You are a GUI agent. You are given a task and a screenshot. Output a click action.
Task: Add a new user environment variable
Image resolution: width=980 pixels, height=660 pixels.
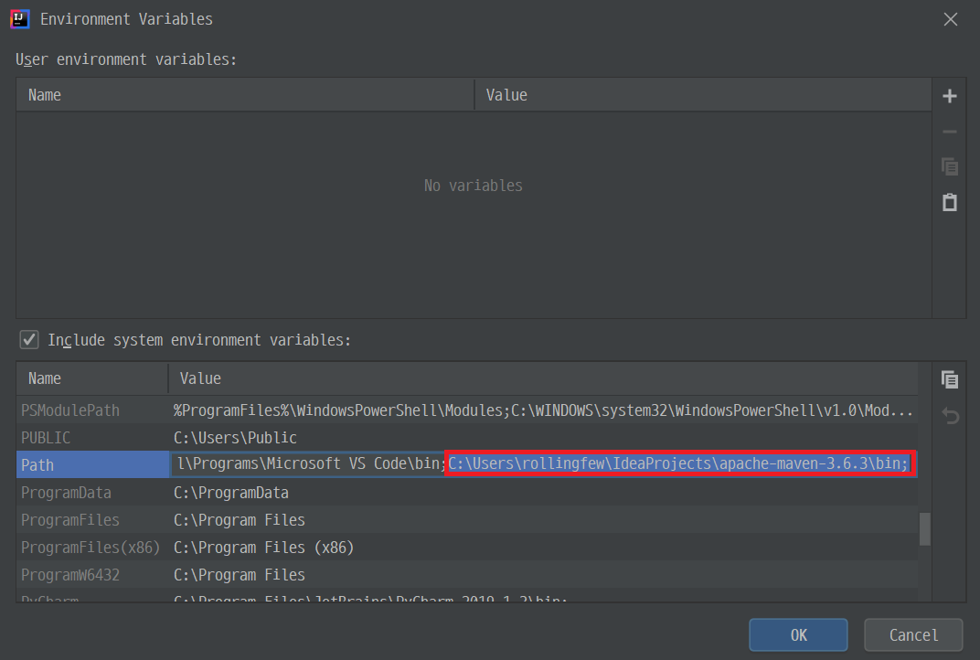click(949, 96)
